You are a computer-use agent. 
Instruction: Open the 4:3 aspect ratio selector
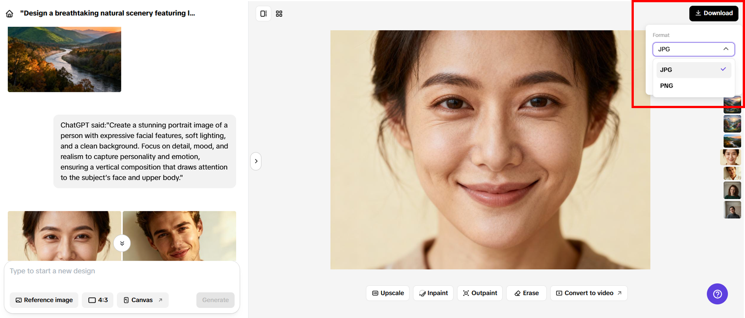pyautogui.click(x=98, y=300)
